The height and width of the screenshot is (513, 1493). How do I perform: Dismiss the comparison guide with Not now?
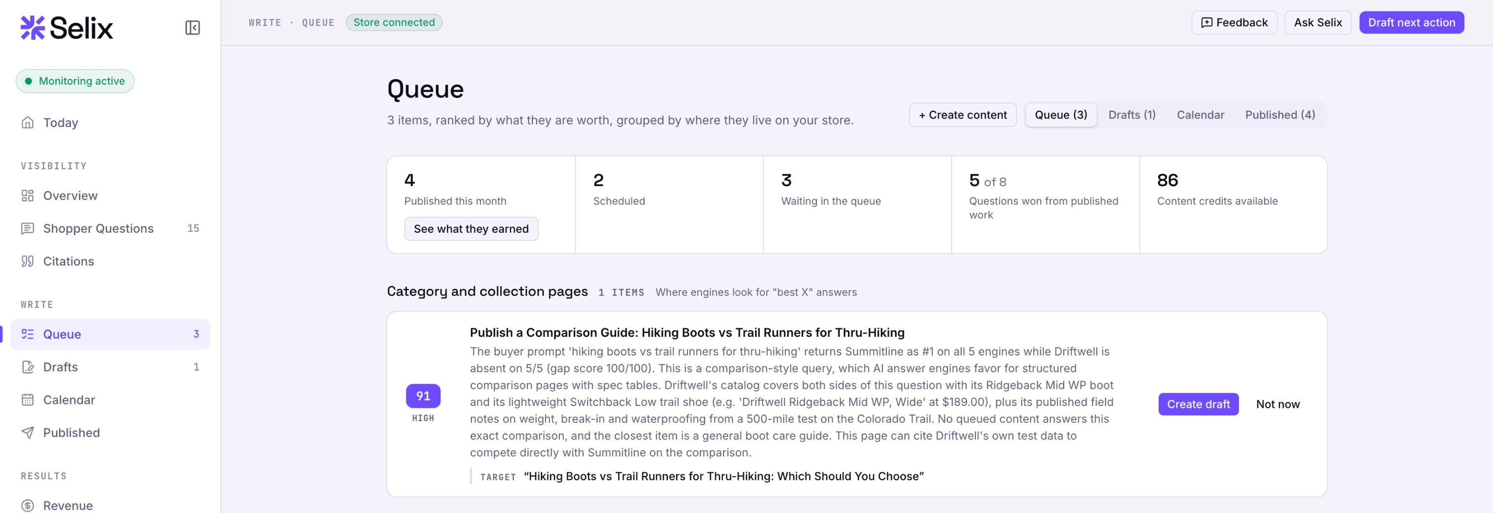tap(1277, 404)
